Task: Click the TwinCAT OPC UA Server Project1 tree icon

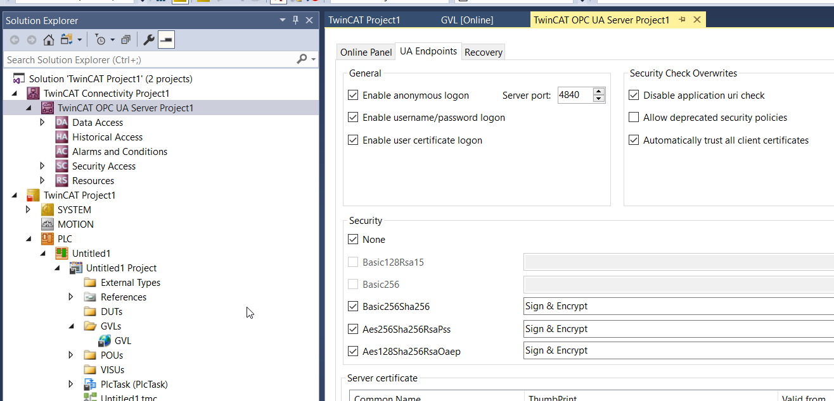Action: point(47,108)
